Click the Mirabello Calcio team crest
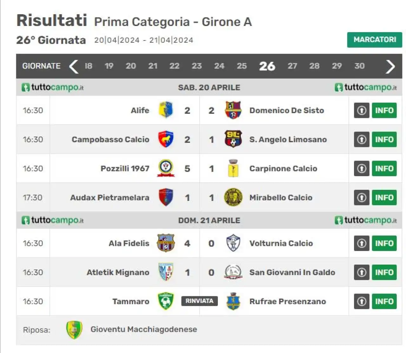Image resolution: width=406 pixels, height=353 pixels. [233, 197]
